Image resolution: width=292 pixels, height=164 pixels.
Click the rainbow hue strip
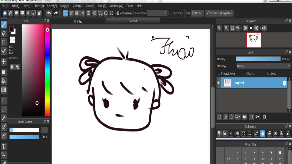[x=48, y=70]
